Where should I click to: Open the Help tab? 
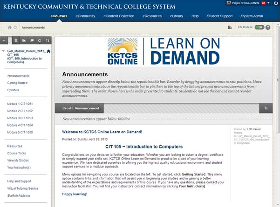click(x=195, y=16)
